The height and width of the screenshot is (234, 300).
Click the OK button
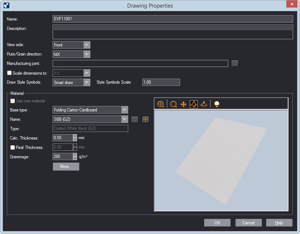(x=217, y=223)
